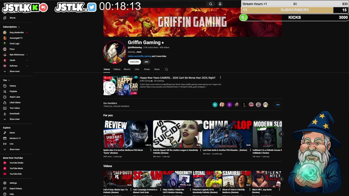Expand Show more under You section
Image resolution: width=349 pixels, height=196 pixels.
pyautogui.click(x=14, y=119)
